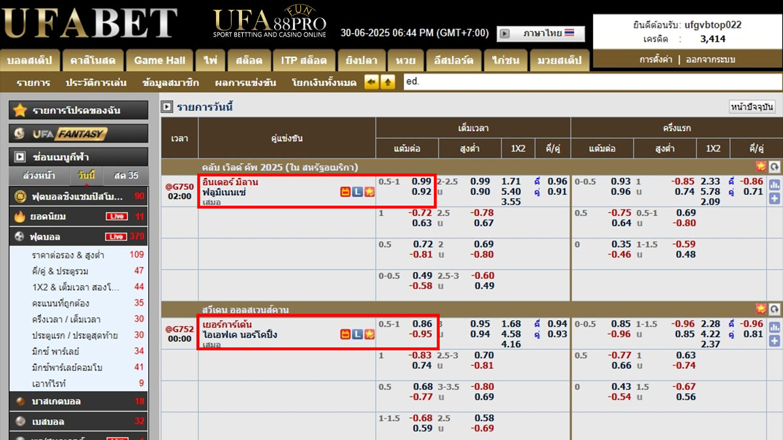Image resolution: width=783 pixels, height=440 pixels.
Task: Open ผลการแข่งขัน menu
Action: pos(245,83)
